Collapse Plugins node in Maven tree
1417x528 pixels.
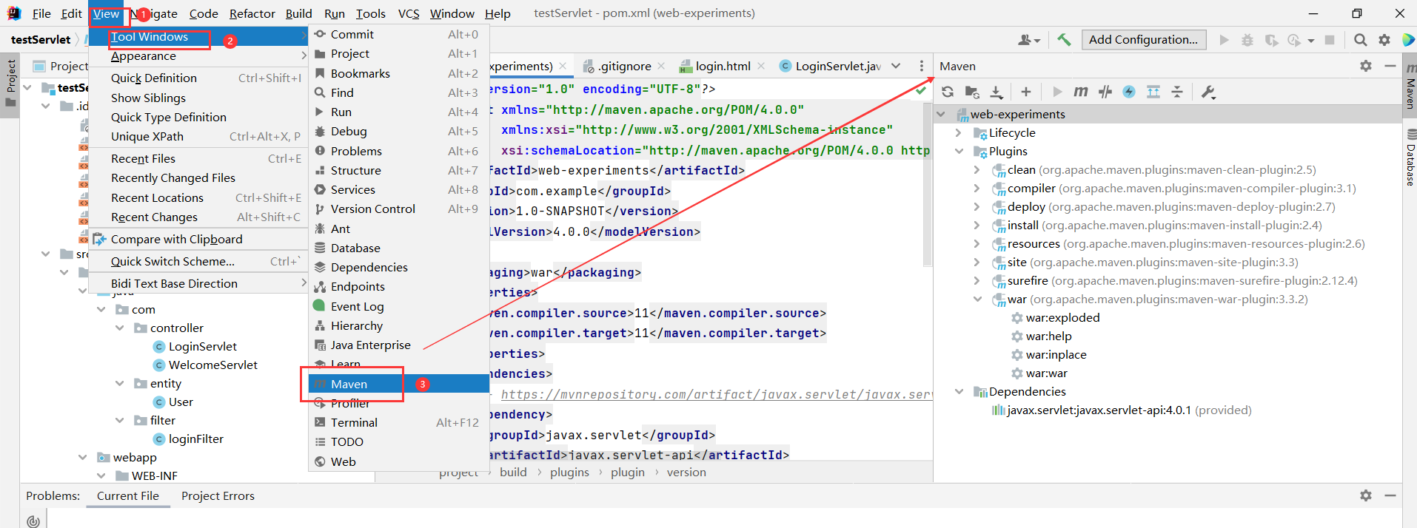tap(959, 151)
